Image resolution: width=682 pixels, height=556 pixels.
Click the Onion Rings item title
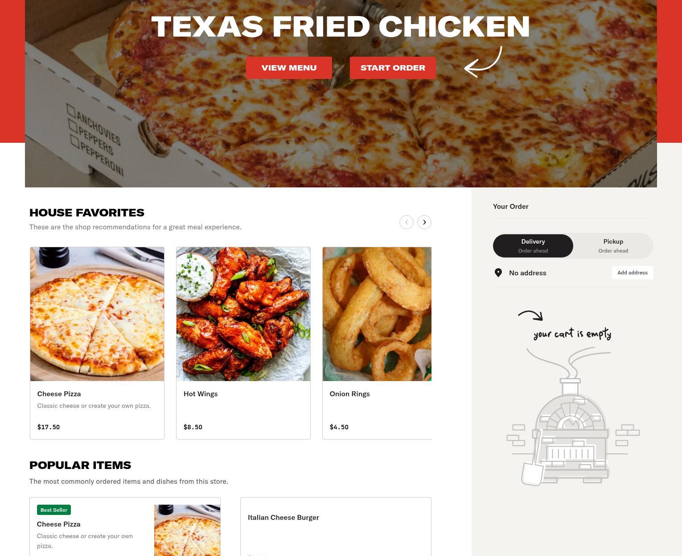coord(350,394)
